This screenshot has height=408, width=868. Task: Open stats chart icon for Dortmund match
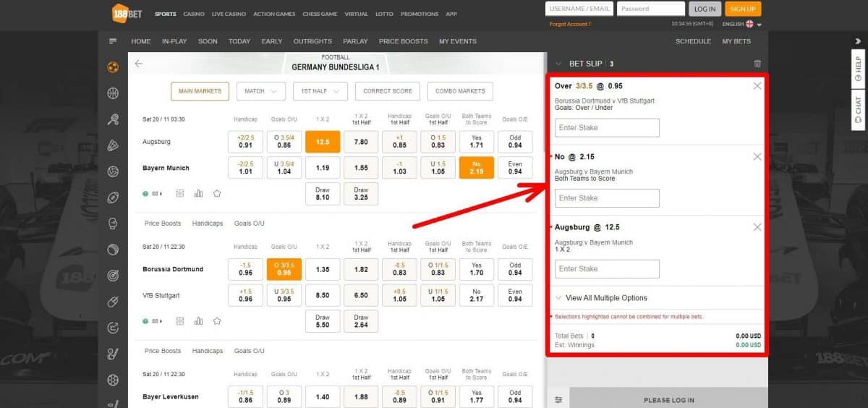198,320
